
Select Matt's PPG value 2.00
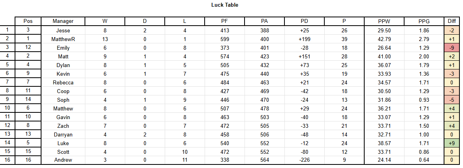[424, 56]
